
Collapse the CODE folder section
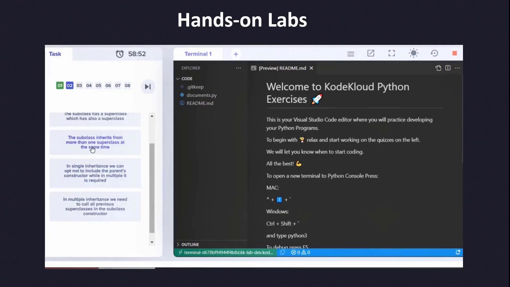pyautogui.click(x=178, y=79)
